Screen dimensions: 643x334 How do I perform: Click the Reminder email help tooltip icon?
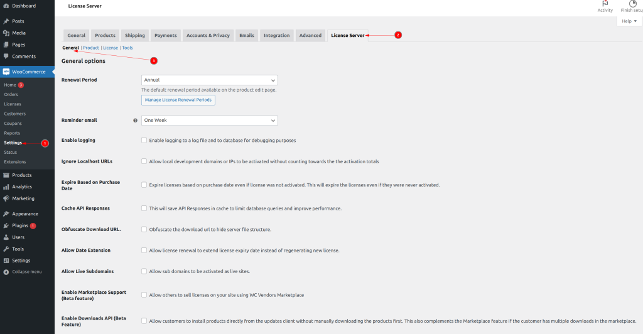tap(136, 121)
